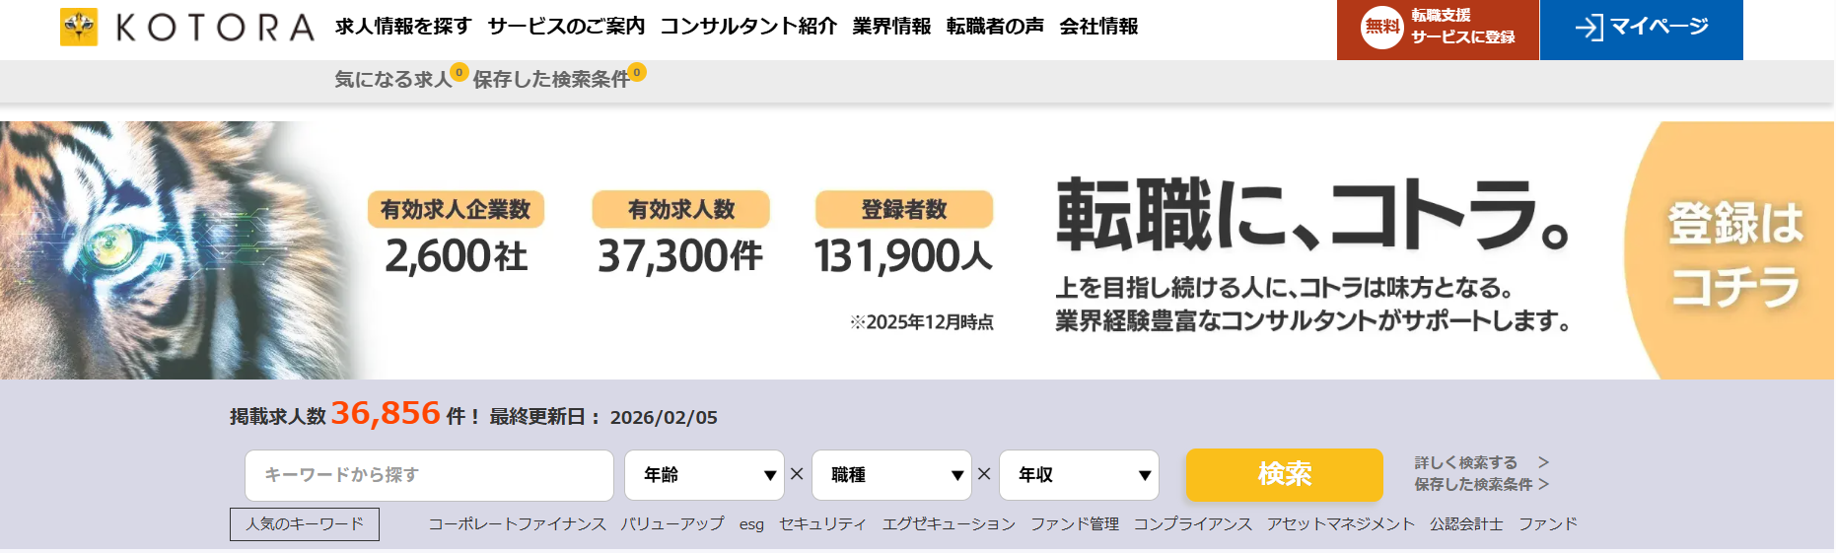Select the コーポレートファイナンス keyword link
The height and width of the screenshot is (553, 1836).
pyautogui.click(x=517, y=524)
